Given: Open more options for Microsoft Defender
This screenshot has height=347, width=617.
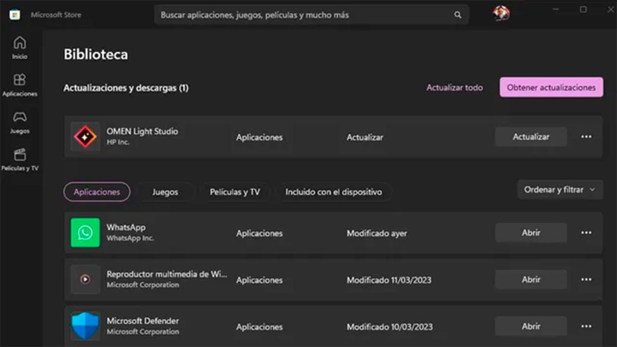Looking at the screenshot, I should 586,326.
